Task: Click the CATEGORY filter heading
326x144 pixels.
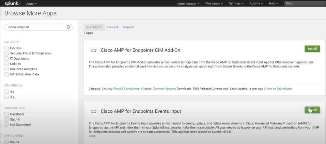Action: 12,42
